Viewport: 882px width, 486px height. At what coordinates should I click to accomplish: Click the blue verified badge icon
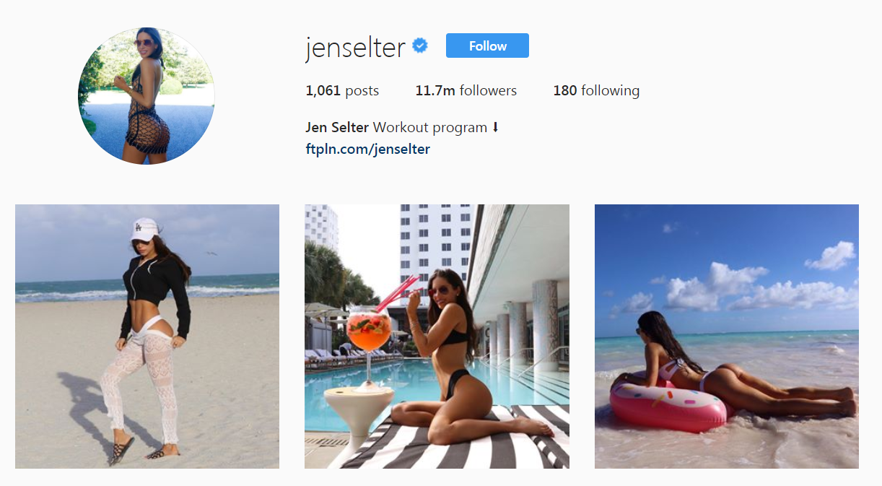[420, 46]
